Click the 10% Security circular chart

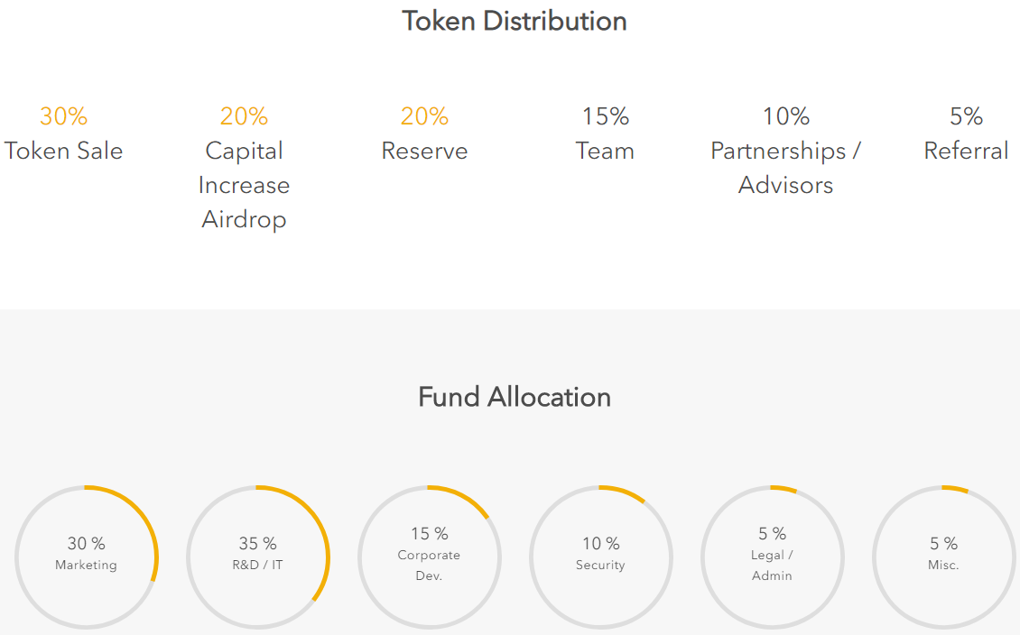coord(601,557)
